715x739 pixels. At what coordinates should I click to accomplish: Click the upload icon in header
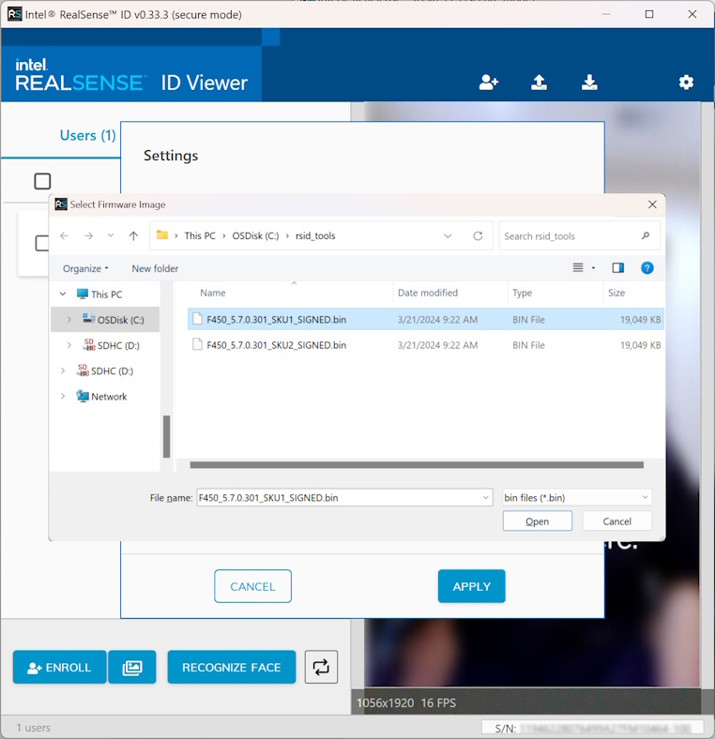pyautogui.click(x=539, y=83)
